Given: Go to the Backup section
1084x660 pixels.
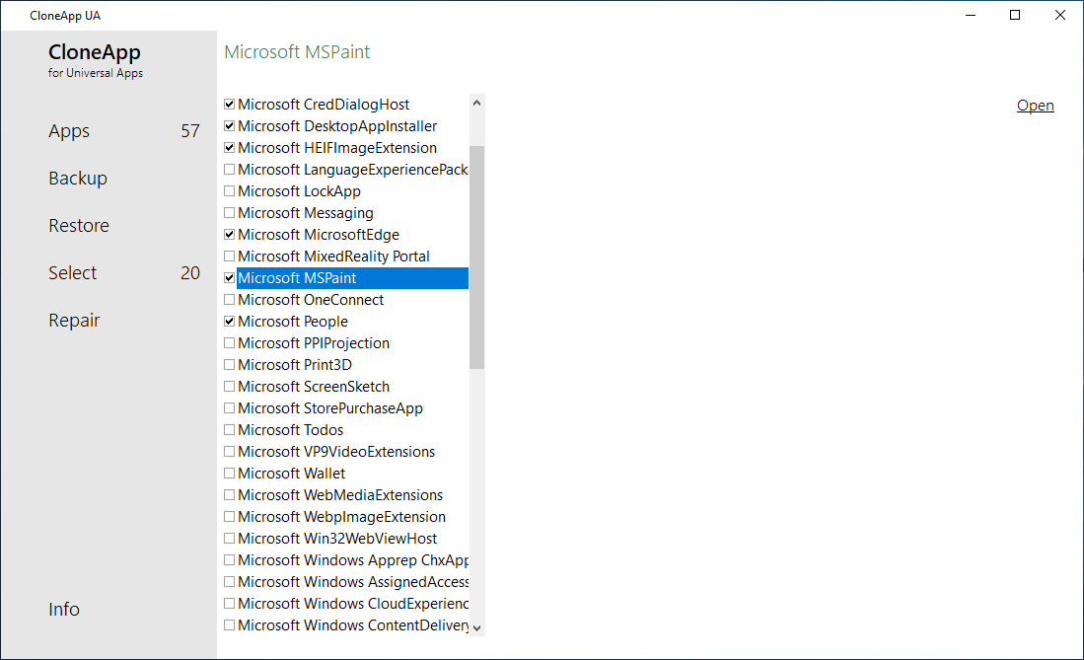Looking at the screenshot, I should tap(78, 179).
